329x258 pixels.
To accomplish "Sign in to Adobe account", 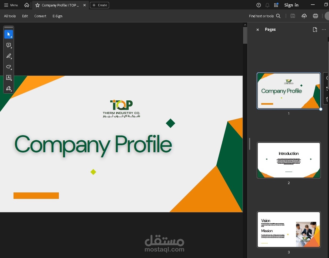I will pos(291,5).
